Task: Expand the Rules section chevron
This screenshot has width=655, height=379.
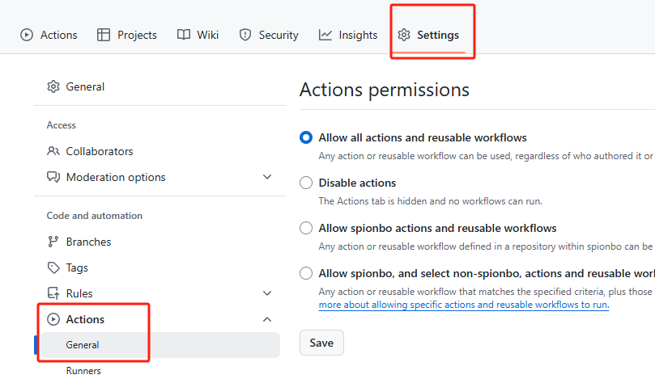Action: click(267, 293)
